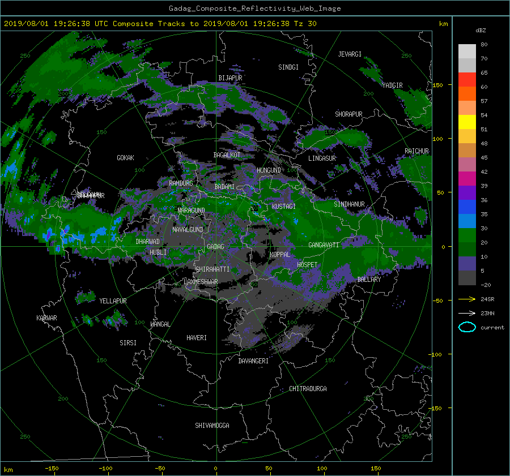
Task: Click the 24SR legend label
Action: 487,299
